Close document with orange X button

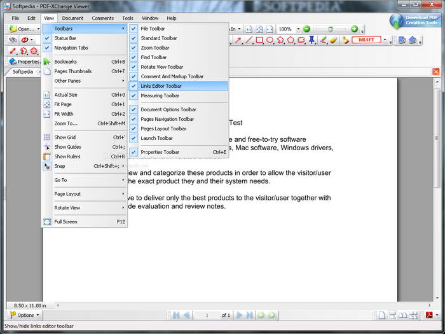(x=436, y=71)
